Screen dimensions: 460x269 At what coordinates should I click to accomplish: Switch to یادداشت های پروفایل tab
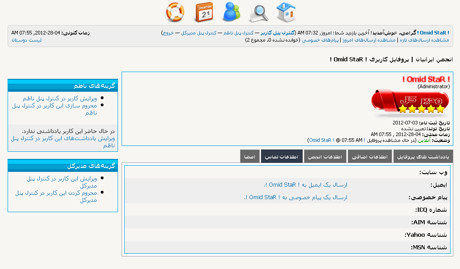click(x=423, y=157)
